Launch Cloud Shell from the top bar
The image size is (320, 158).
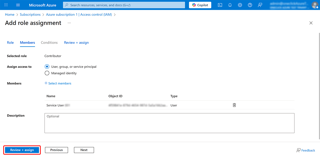click(220, 5)
